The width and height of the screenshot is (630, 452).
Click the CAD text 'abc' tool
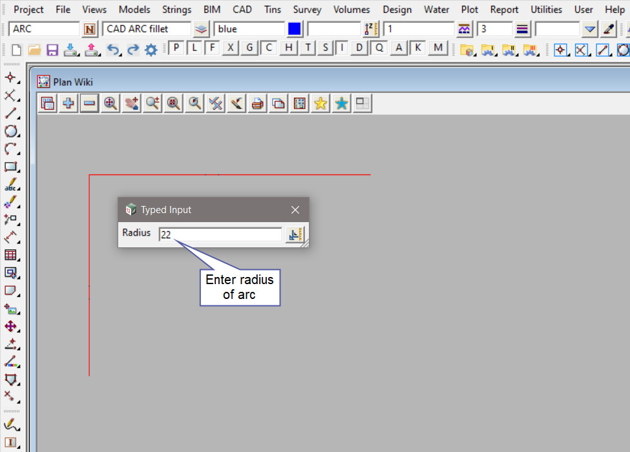coord(11,185)
